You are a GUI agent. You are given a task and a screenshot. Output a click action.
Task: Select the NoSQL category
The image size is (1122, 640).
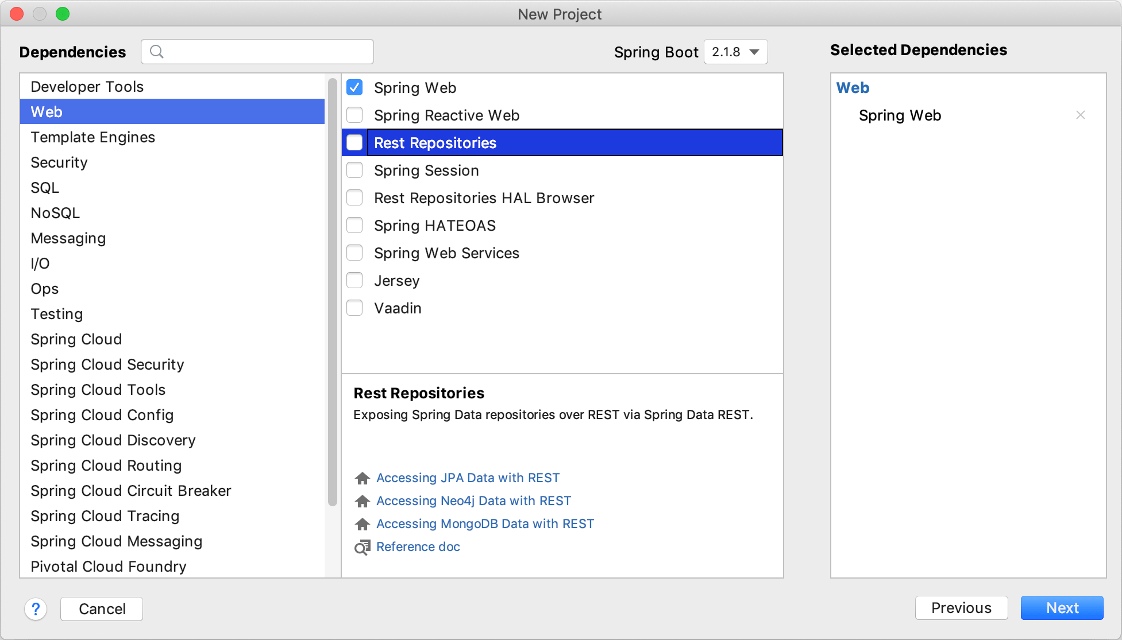coord(55,212)
